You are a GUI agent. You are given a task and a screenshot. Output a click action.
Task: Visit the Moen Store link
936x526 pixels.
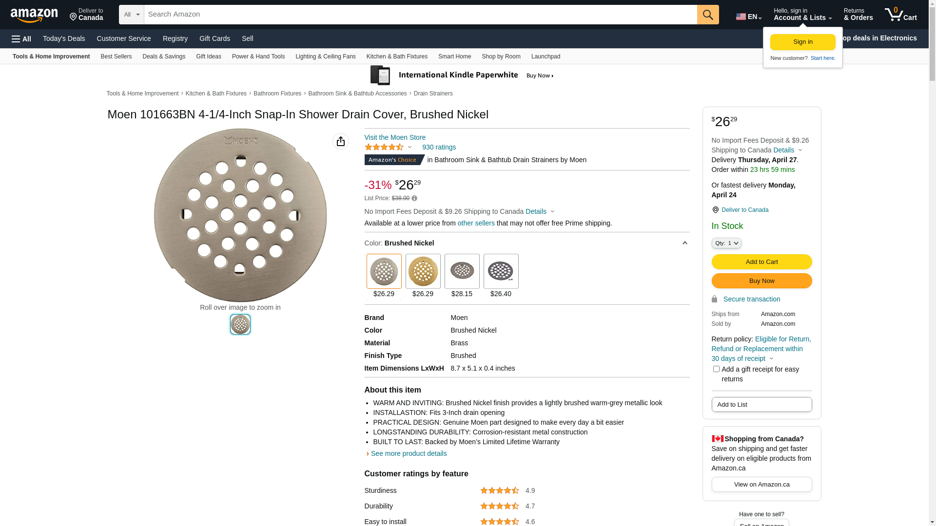pos(395,137)
